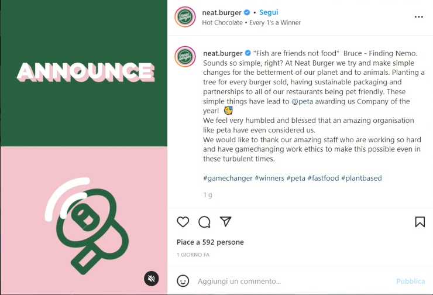Image resolution: width=433 pixels, height=295 pixels.
Task: Open the #winners hashtag
Action: tap(270, 178)
